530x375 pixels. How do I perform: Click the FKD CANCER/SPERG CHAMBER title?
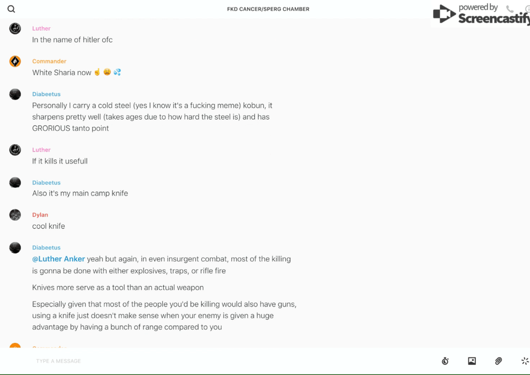click(x=268, y=9)
